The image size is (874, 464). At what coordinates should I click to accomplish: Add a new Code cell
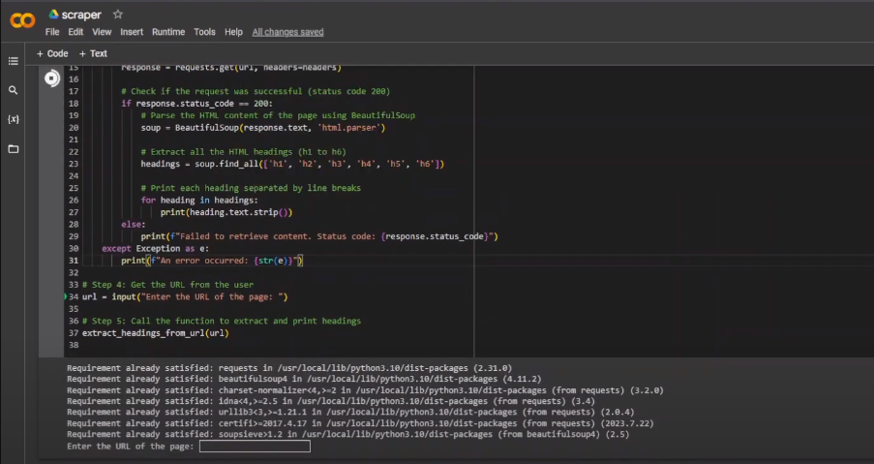pyautogui.click(x=52, y=53)
